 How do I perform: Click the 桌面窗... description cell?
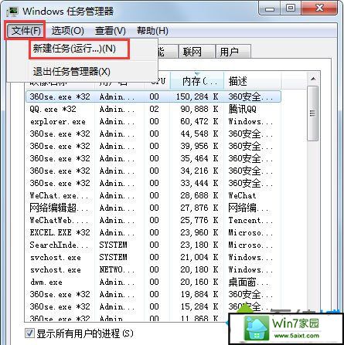248,282
